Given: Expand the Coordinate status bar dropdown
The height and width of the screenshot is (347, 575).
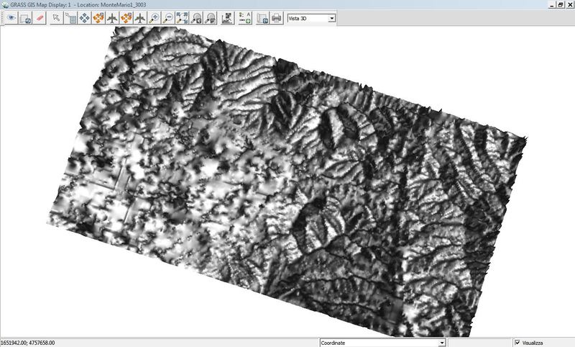Looking at the screenshot, I should [441, 343].
